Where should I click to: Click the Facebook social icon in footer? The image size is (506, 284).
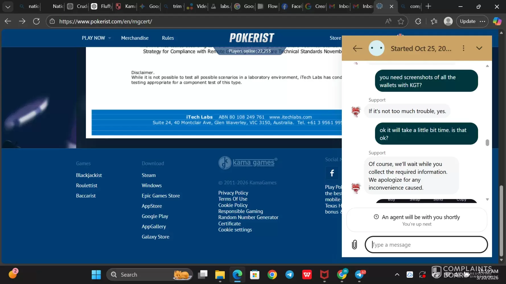pos(332,173)
